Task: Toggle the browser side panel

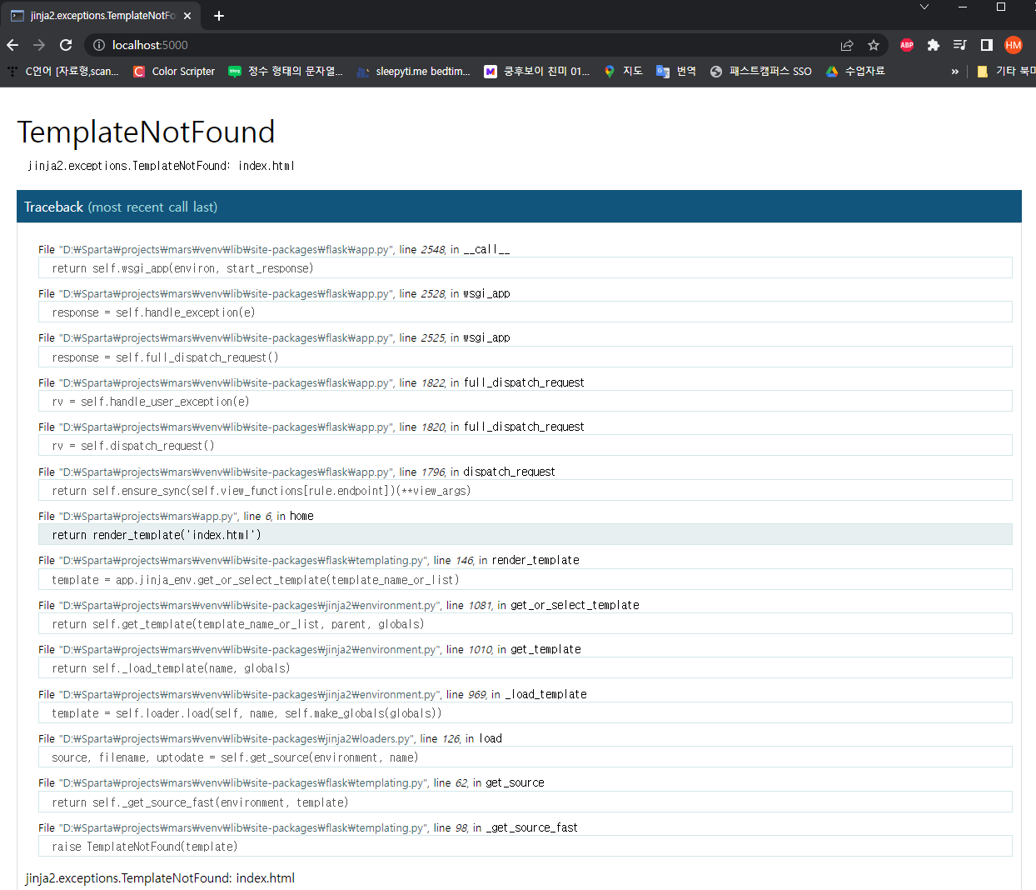Action: [987, 45]
